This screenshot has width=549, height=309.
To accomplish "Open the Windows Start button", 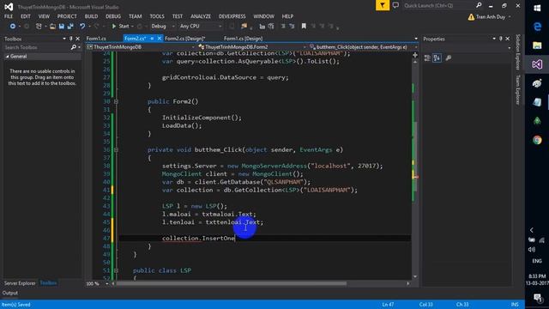I will 537,8.
